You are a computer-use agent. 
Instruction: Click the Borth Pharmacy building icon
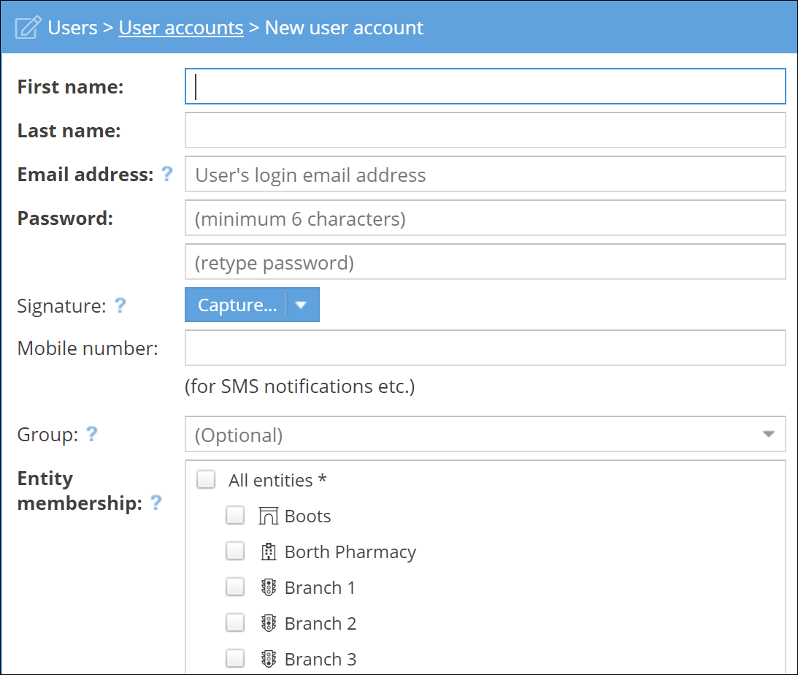pos(269,552)
